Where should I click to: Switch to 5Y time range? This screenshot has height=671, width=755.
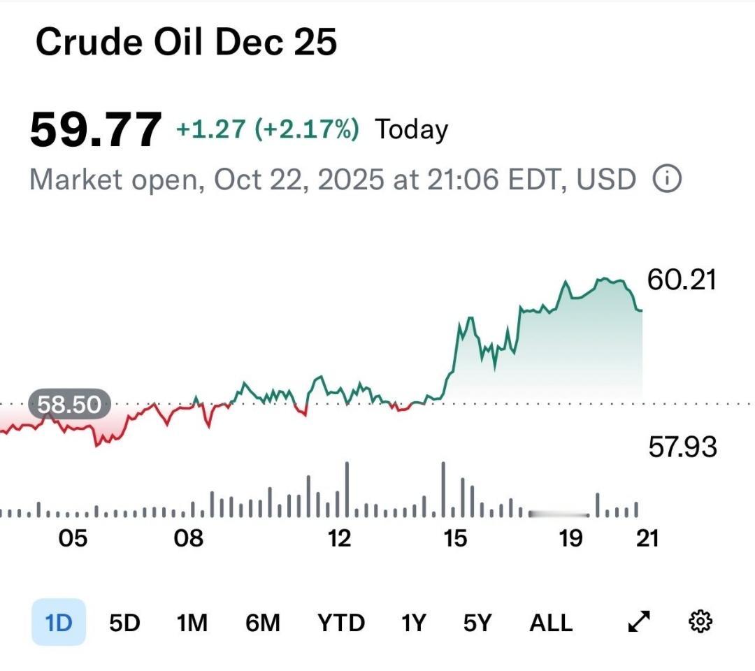click(x=477, y=622)
